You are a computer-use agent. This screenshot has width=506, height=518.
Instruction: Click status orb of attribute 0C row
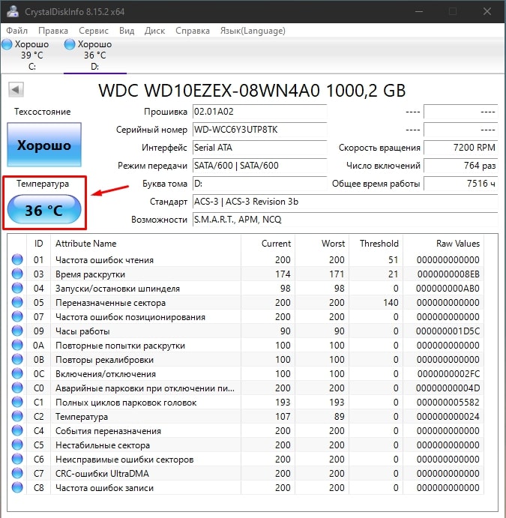(x=17, y=373)
